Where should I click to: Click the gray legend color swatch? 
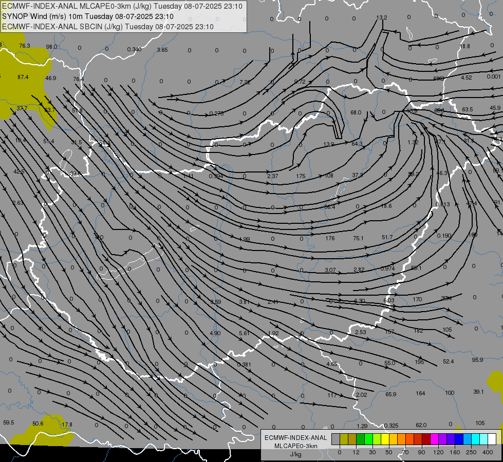336,439
